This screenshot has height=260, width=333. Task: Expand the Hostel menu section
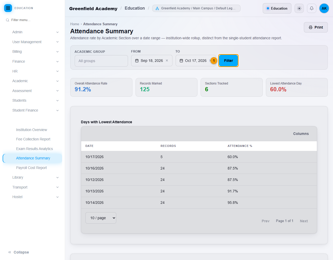(35, 197)
